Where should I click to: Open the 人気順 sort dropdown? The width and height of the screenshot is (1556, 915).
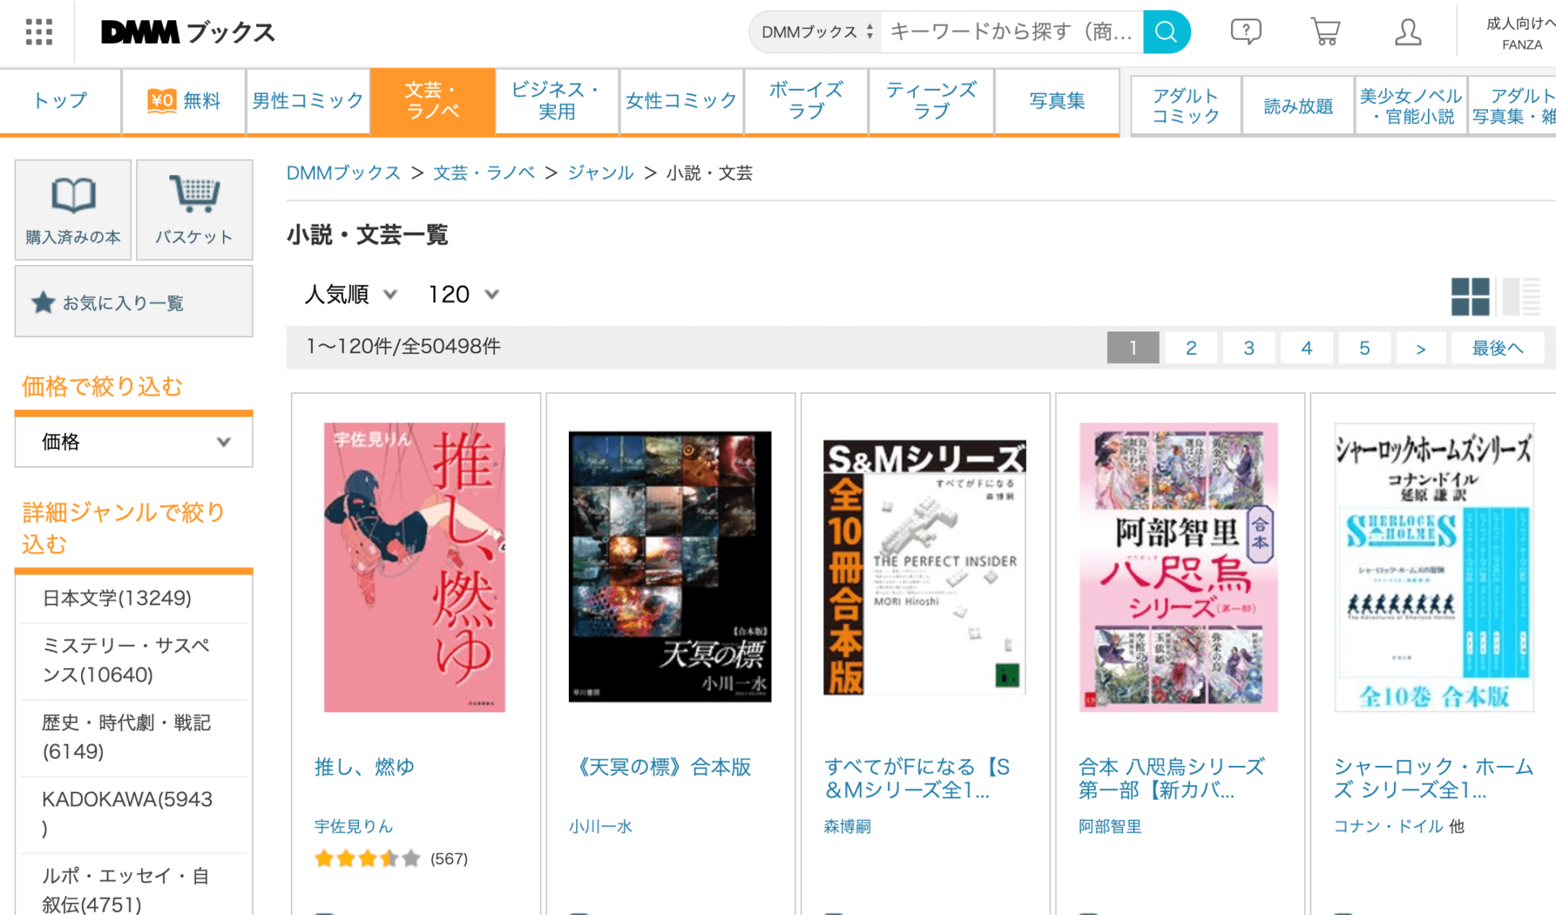point(350,294)
